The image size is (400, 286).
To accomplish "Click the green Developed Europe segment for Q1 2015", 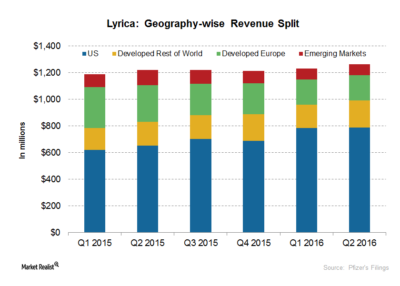I will (95, 108).
